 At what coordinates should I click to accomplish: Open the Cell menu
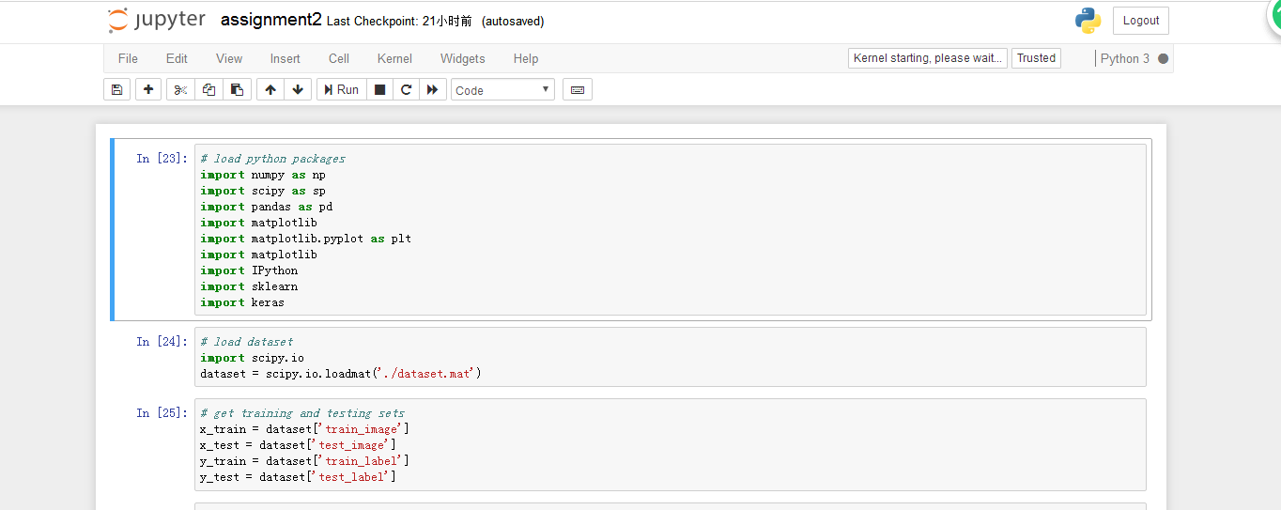(x=339, y=58)
